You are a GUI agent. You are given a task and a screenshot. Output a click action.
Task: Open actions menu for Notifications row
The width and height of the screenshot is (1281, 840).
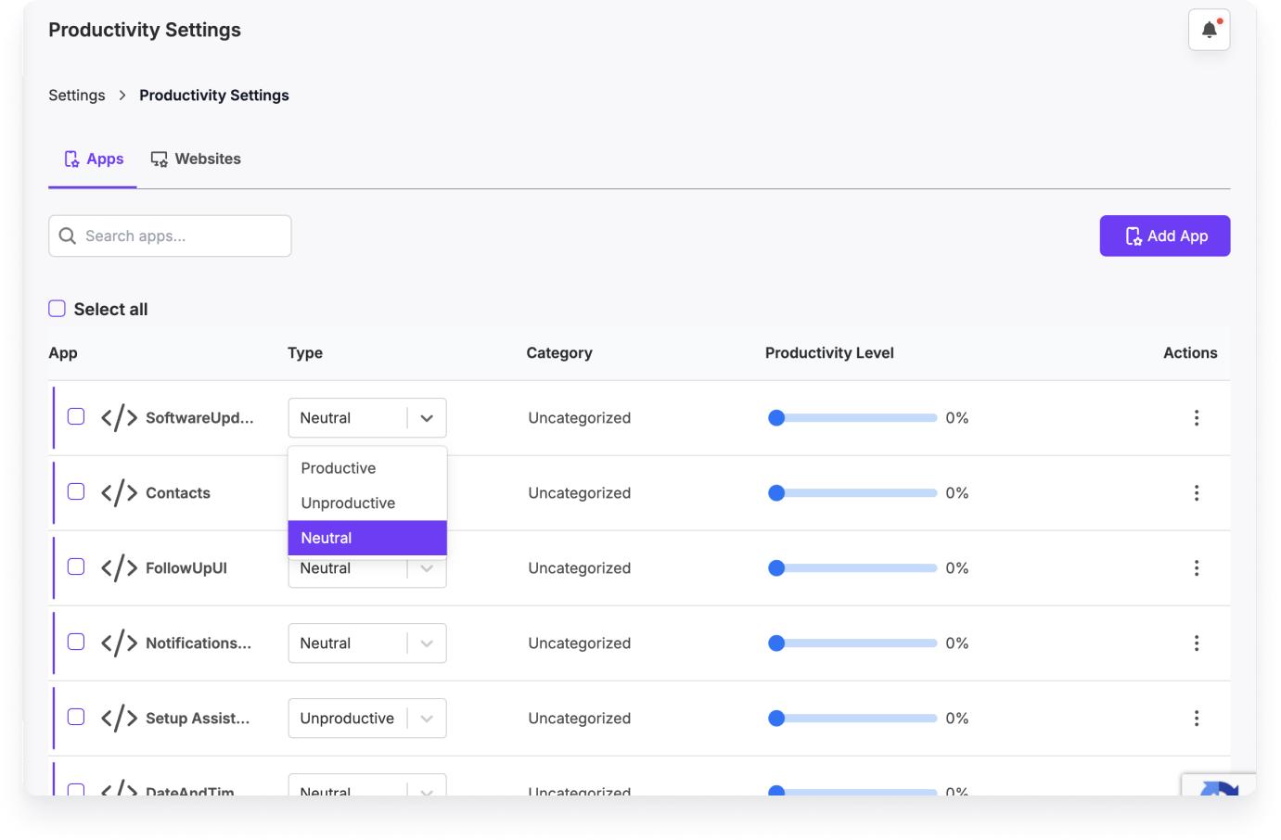(x=1196, y=643)
